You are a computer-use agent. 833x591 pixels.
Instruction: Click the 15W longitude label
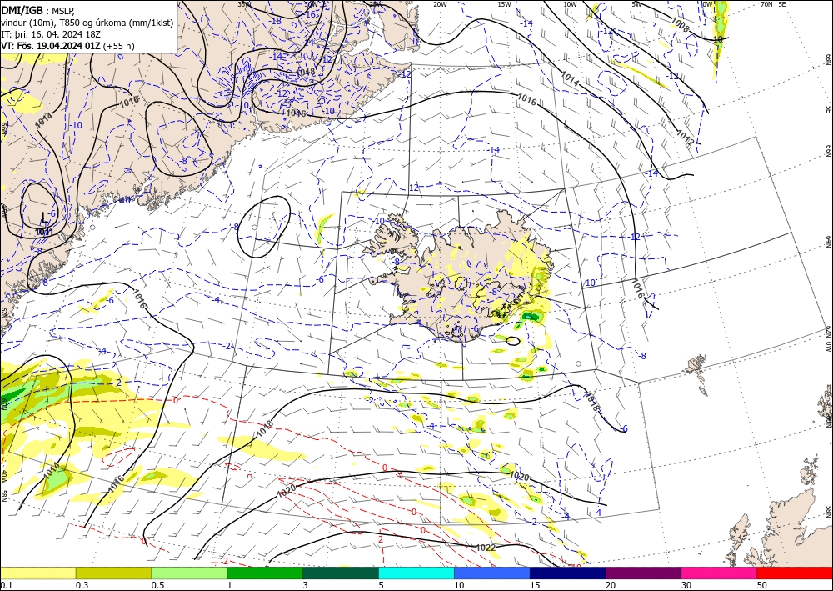coord(505,4)
